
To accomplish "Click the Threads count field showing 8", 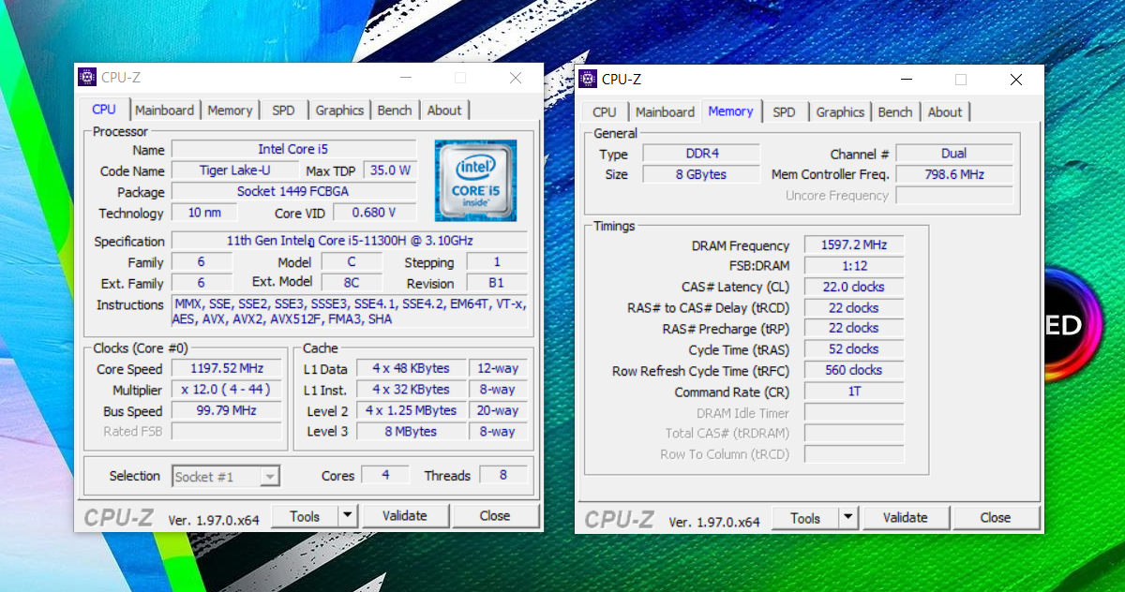I will (x=502, y=476).
